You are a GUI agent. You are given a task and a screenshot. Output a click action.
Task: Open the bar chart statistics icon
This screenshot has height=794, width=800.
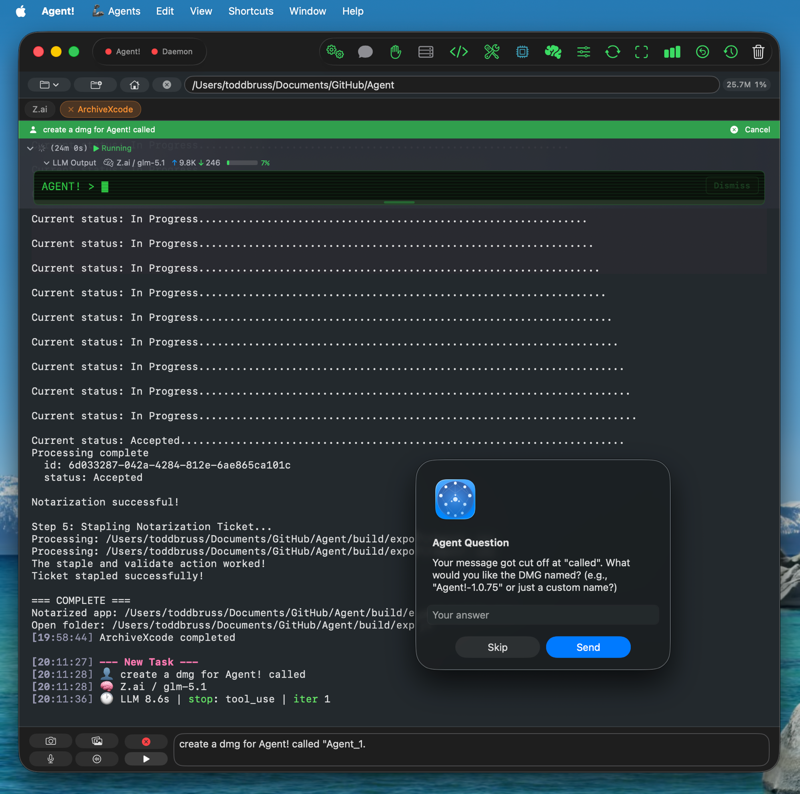tap(671, 52)
